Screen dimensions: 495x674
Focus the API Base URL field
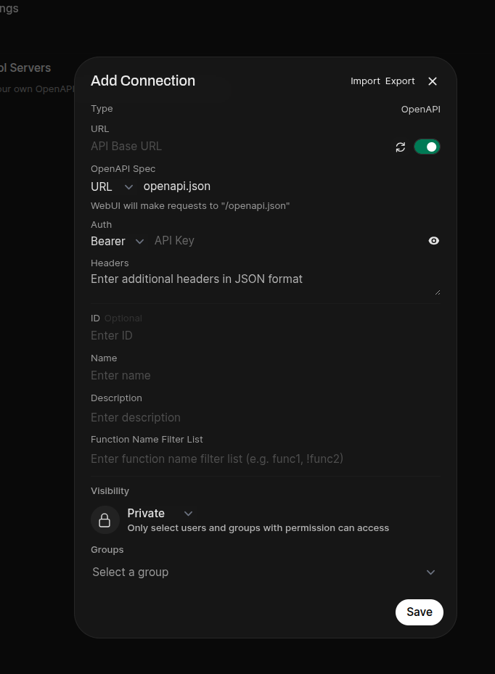(240, 147)
